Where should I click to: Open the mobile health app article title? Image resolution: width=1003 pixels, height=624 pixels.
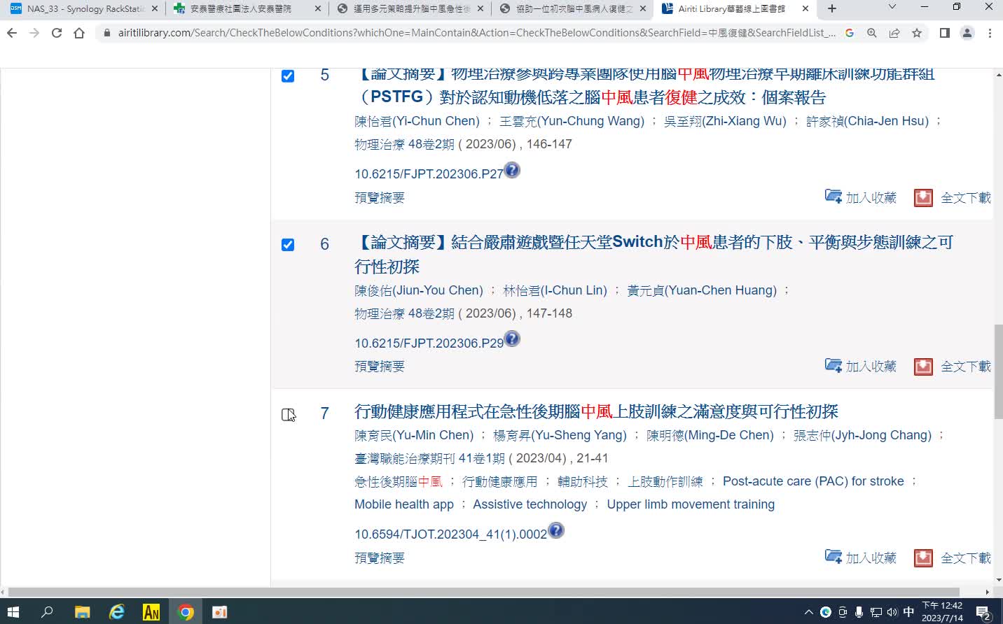tap(596, 411)
